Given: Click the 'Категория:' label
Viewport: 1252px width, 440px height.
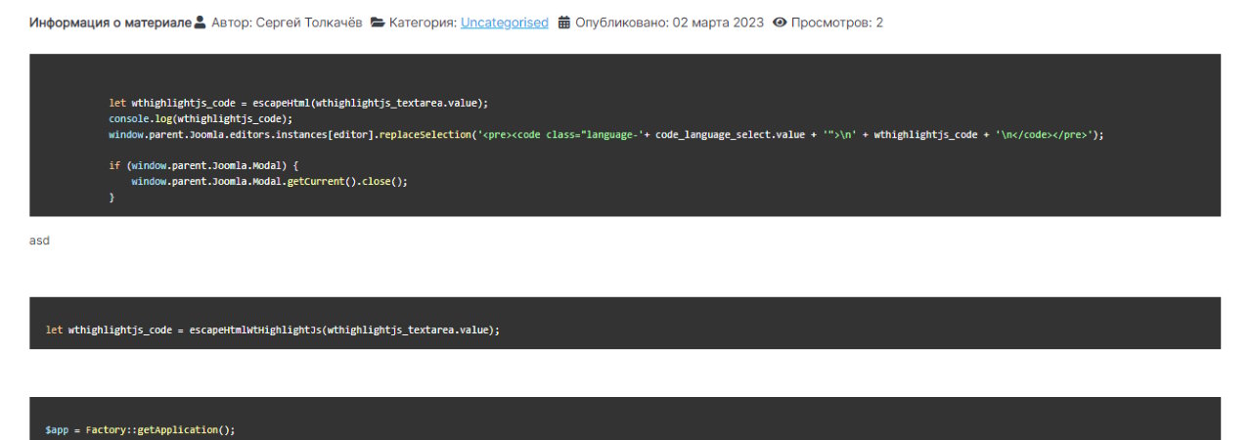Looking at the screenshot, I should pos(423,22).
